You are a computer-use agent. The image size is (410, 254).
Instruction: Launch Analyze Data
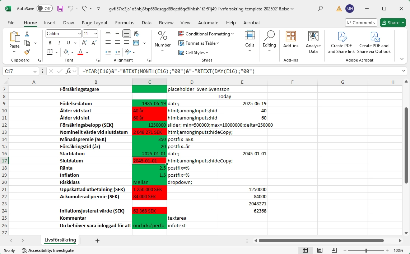pyautogui.click(x=313, y=42)
